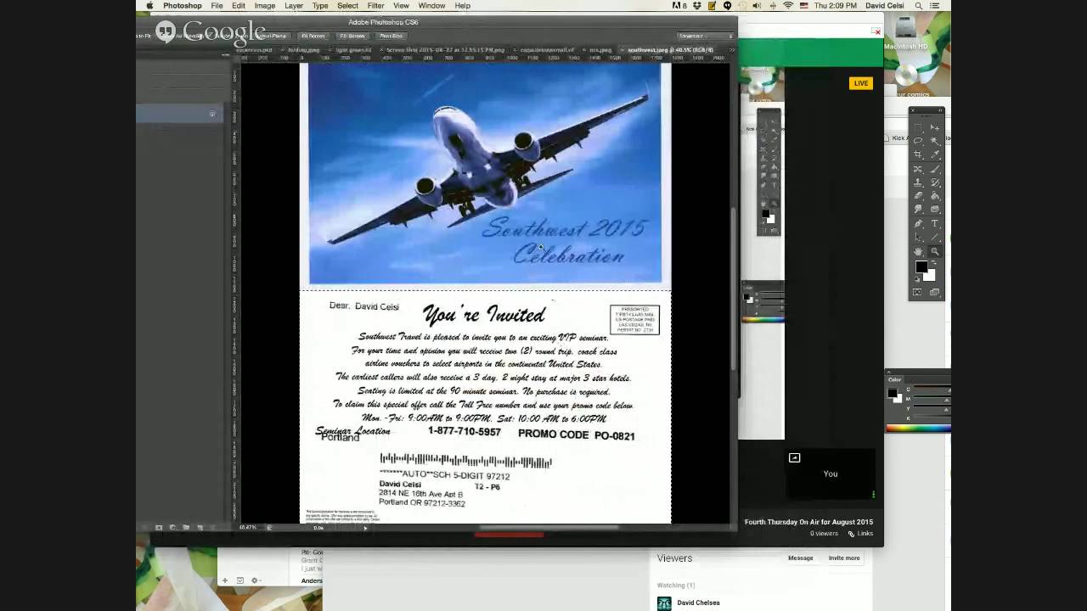Open the Essentials workspace dropdown

(706, 36)
